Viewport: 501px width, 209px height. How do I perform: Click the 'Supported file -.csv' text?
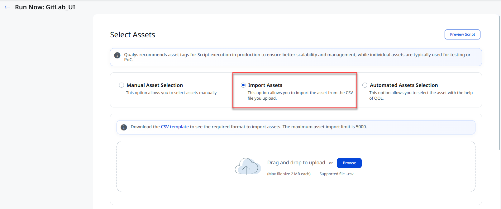[x=336, y=174]
